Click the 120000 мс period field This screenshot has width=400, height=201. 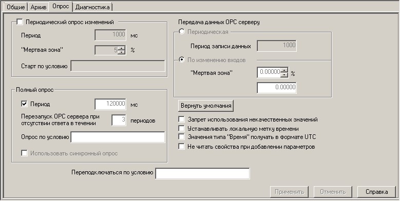coord(110,104)
